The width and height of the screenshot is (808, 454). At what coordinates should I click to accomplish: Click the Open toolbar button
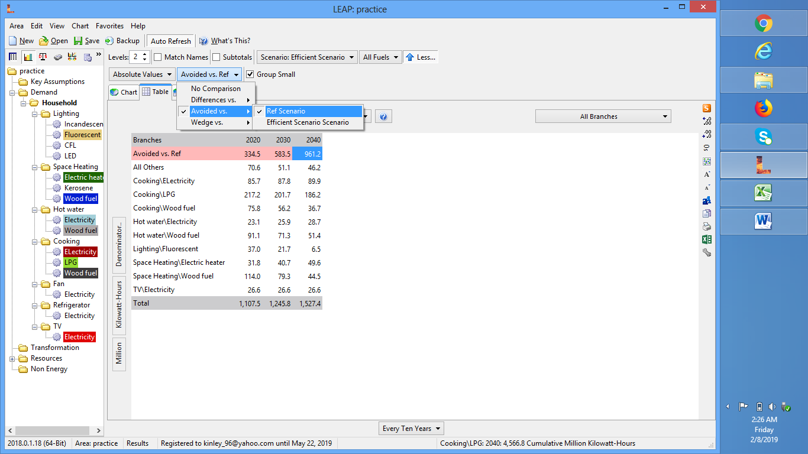point(53,41)
